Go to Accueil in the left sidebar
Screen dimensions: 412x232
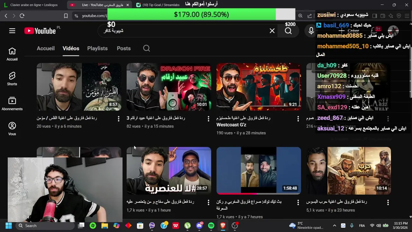coord(12,54)
